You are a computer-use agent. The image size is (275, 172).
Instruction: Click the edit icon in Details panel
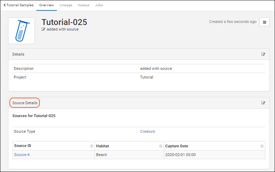tap(263, 54)
